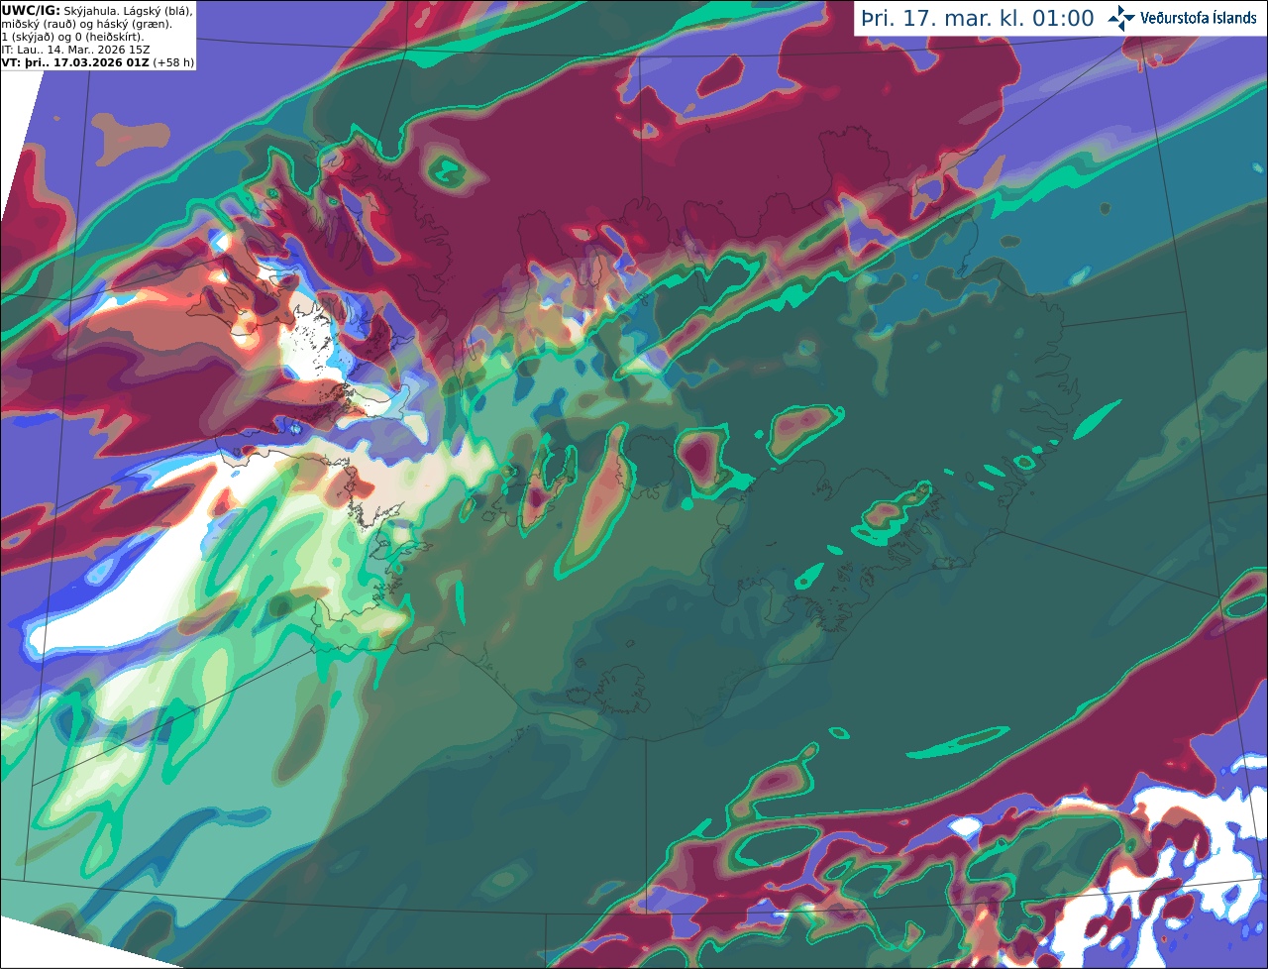
Task: Click the 'miðský (rauð) og háský (græn).' legend line
Action: tap(86, 24)
